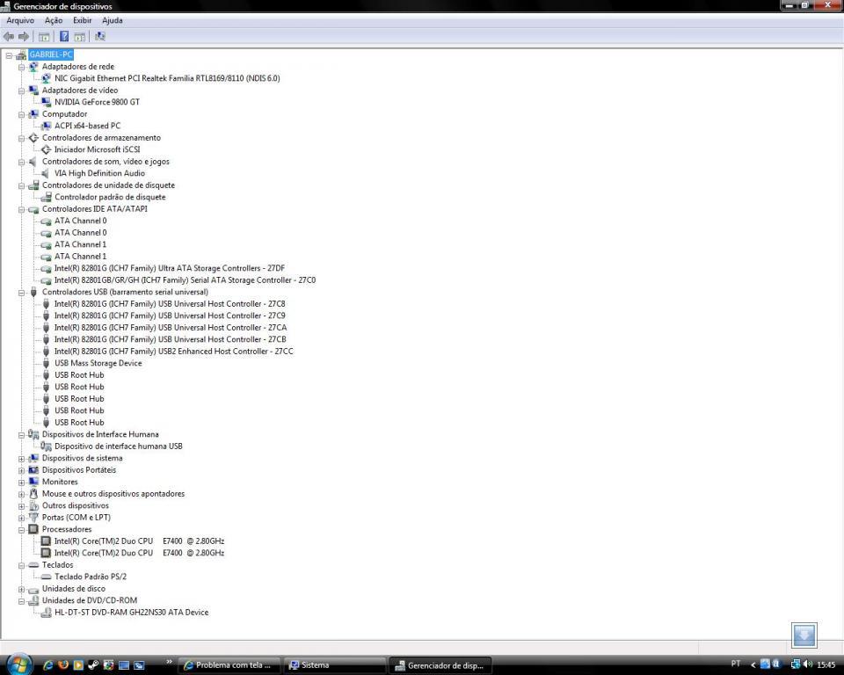Click the USB Mass Storage Device icon
Viewport: 844px width, 675px height.
pyautogui.click(x=47, y=363)
